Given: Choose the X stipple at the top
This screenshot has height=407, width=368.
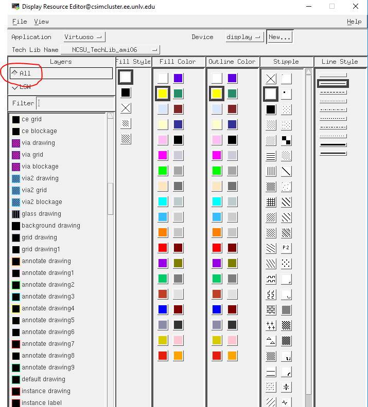Looking at the screenshot, I should point(271,79).
